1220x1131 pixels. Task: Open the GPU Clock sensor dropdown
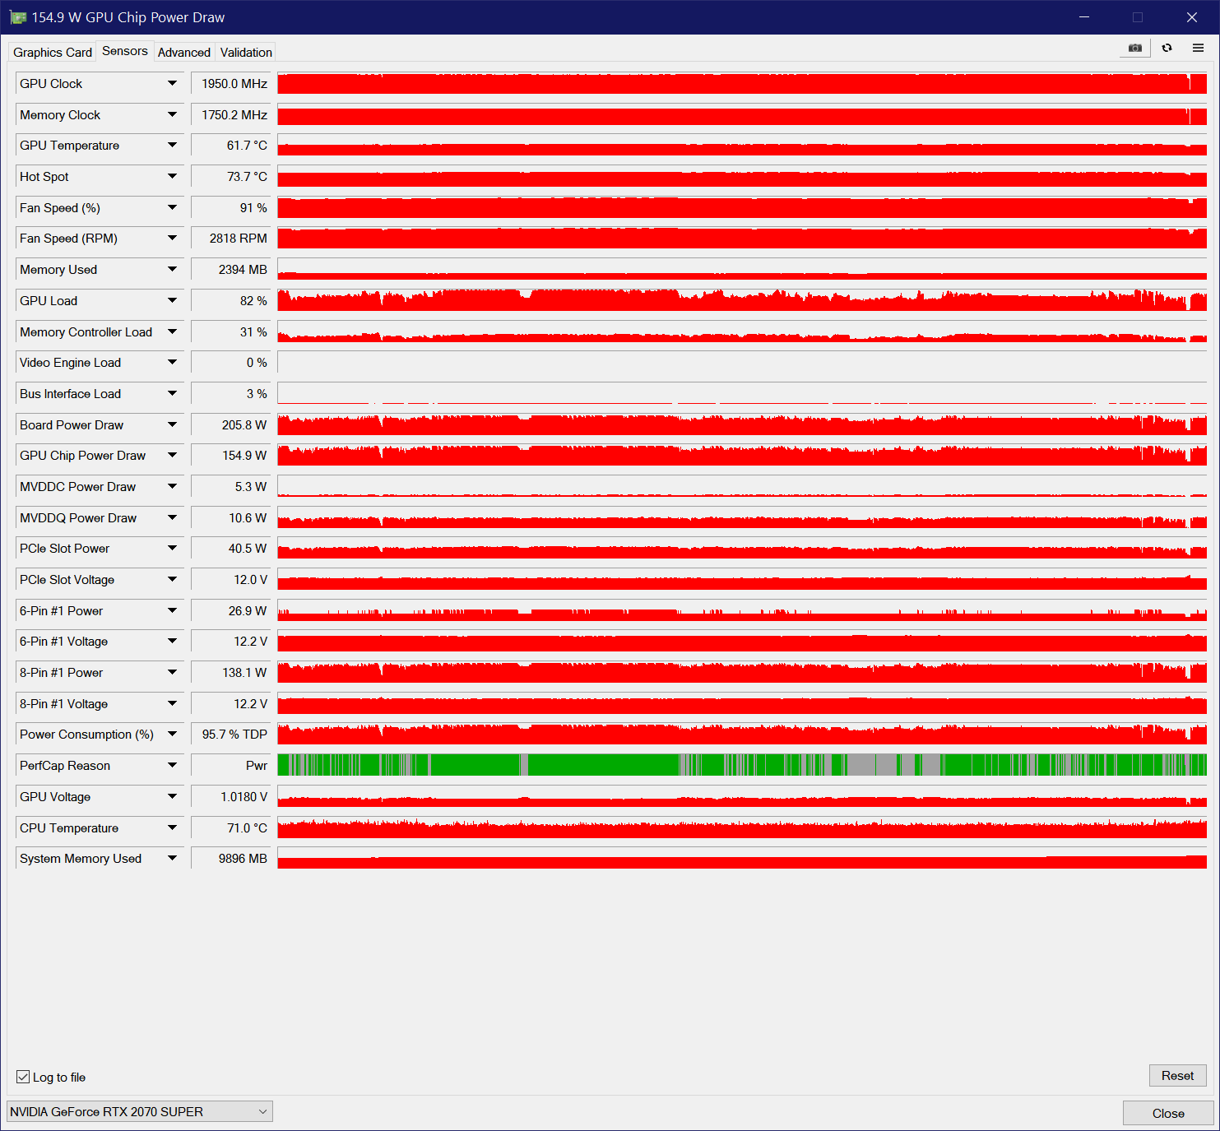[x=172, y=84]
